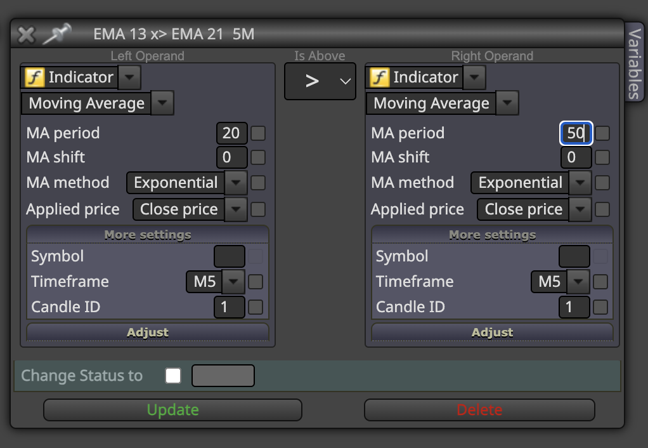This screenshot has height=448, width=648.
Task: Click the gray status field near Change Status
Action: [223, 376]
